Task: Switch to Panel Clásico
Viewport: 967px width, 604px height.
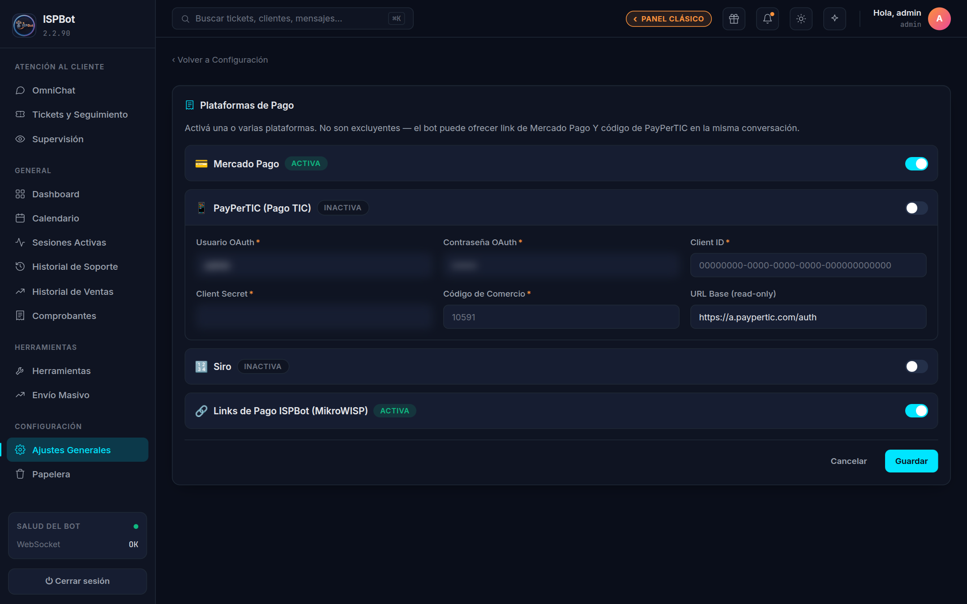Action: pyautogui.click(x=668, y=19)
